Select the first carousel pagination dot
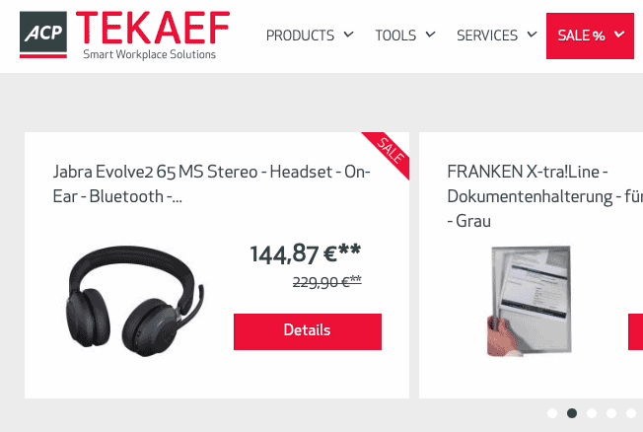 pos(552,413)
